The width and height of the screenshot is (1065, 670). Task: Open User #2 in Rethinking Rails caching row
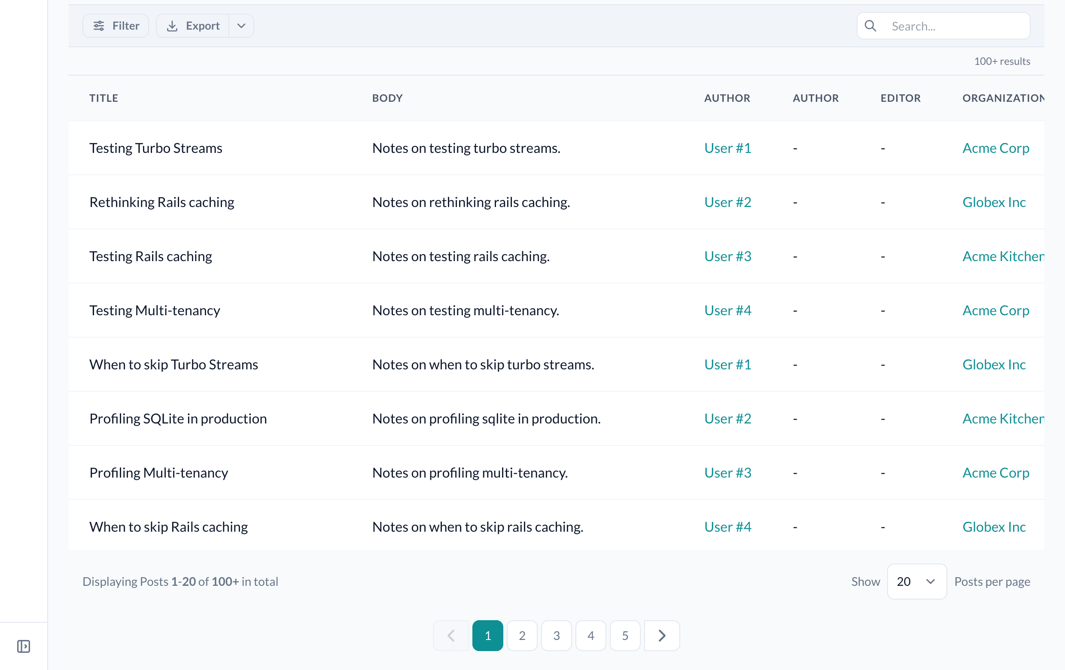(727, 202)
